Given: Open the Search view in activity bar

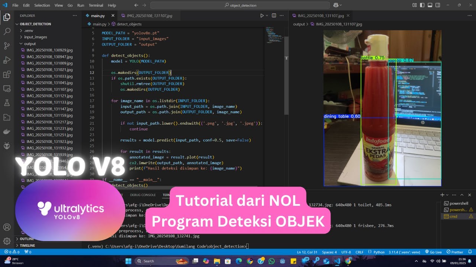Looking at the screenshot, I should click(x=7, y=32).
